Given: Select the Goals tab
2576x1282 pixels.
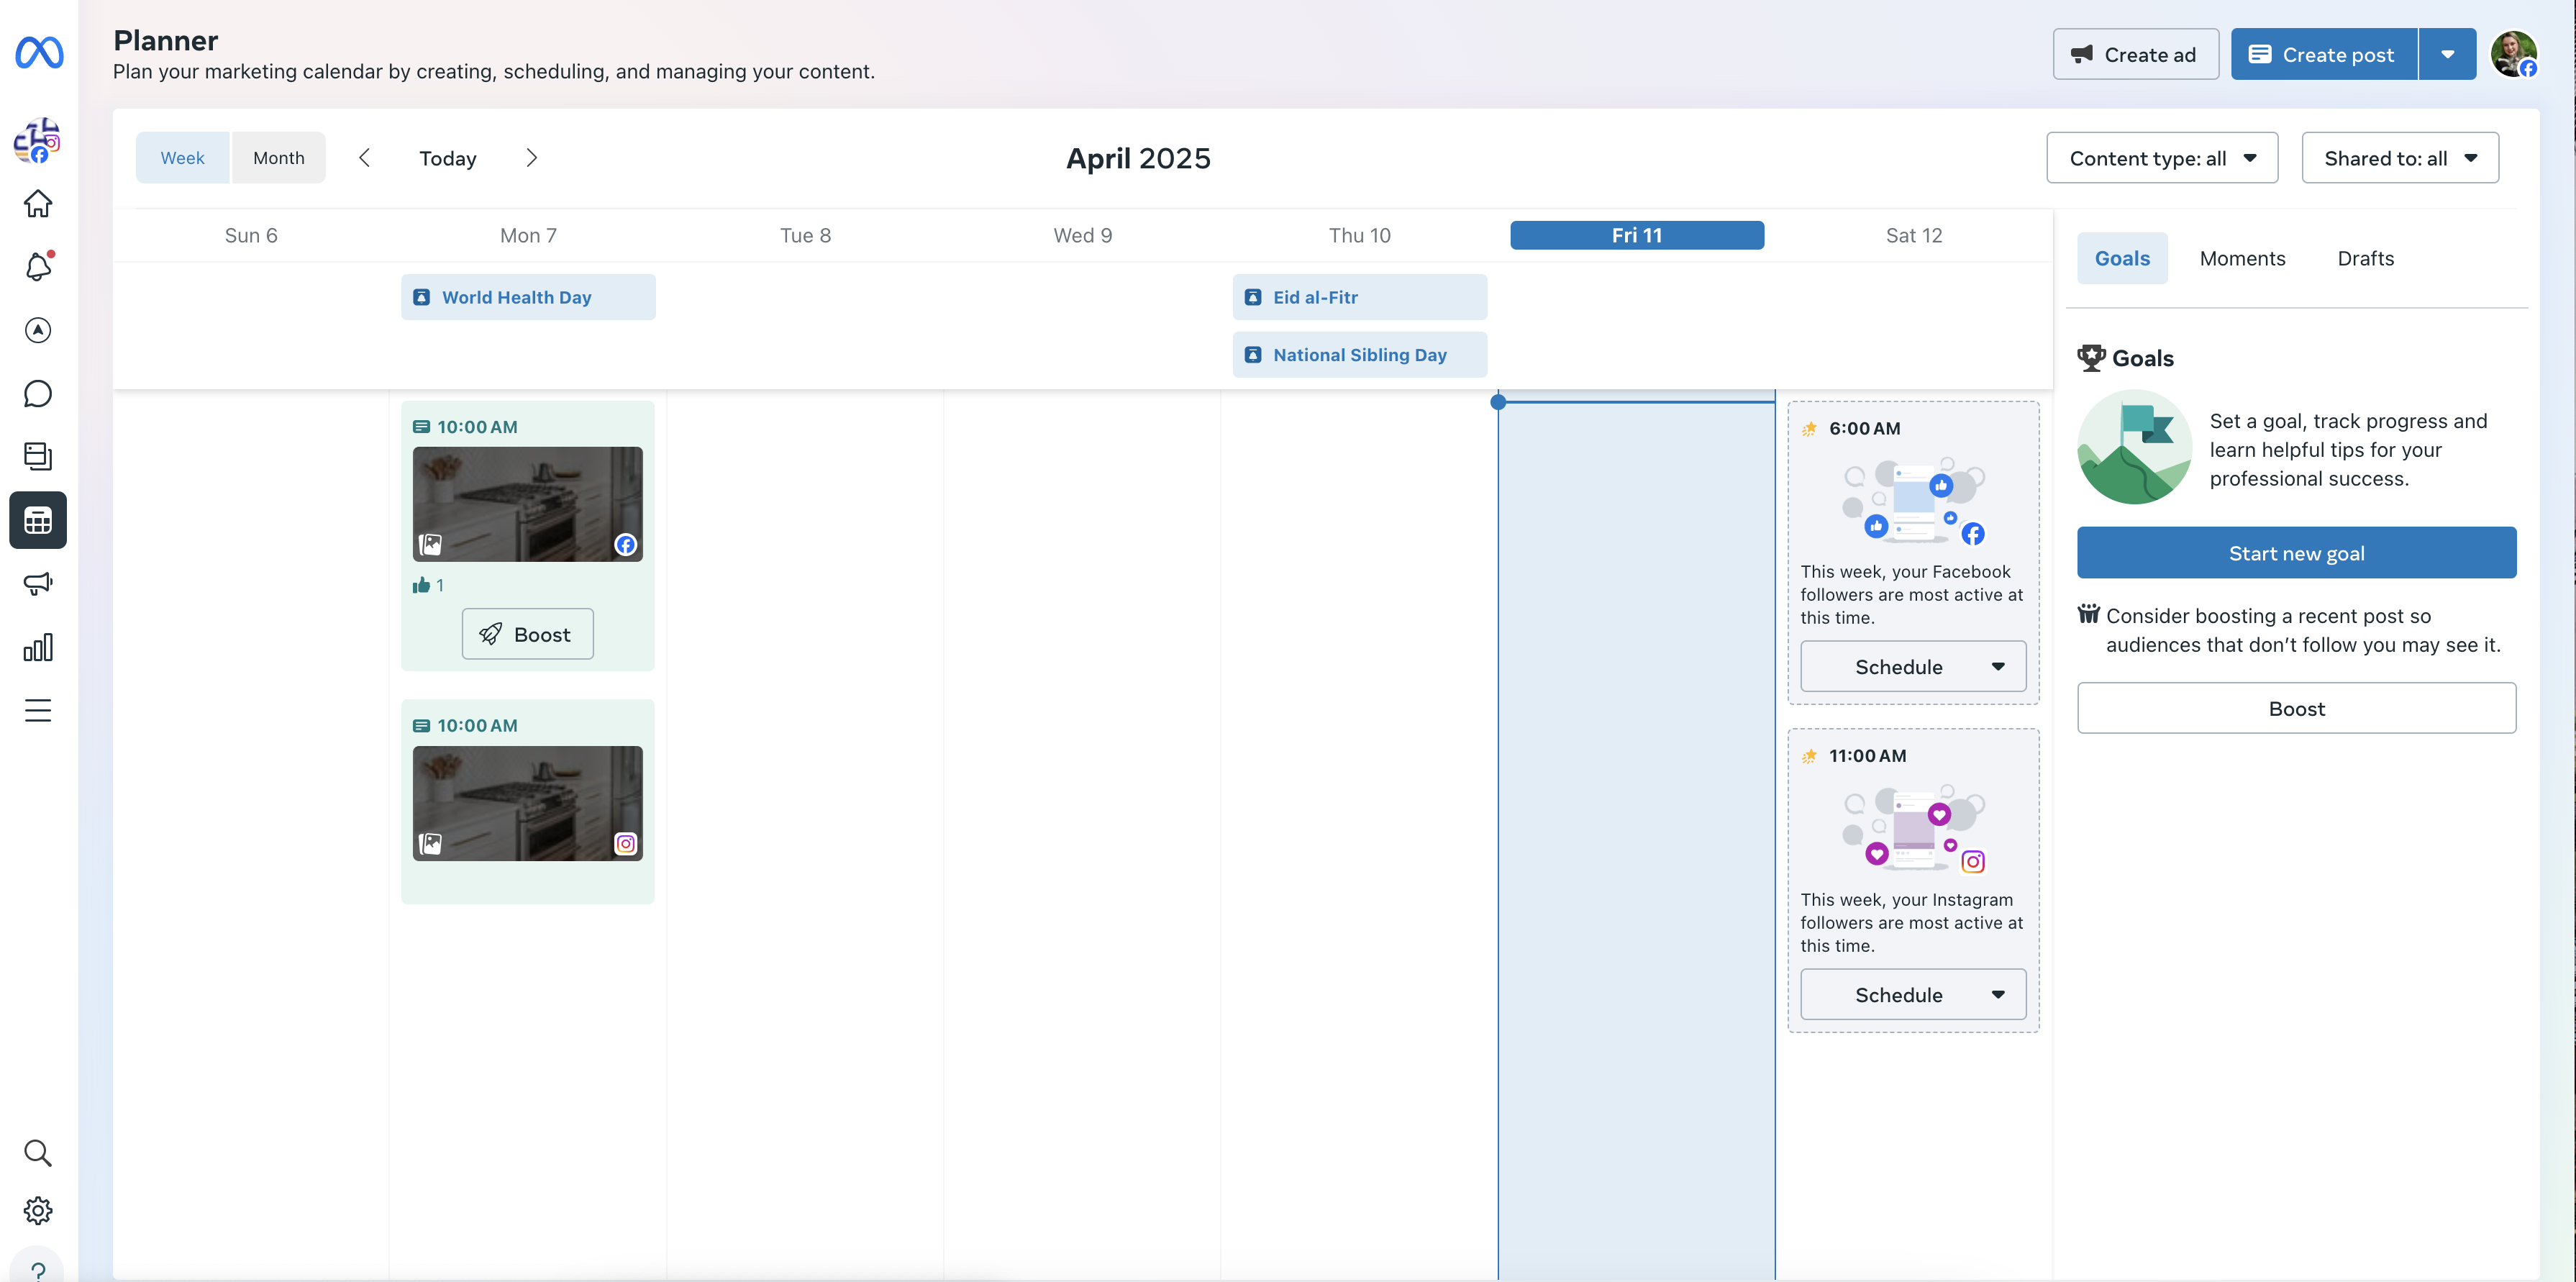Looking at the screenshot, I should click(2122, 259).
